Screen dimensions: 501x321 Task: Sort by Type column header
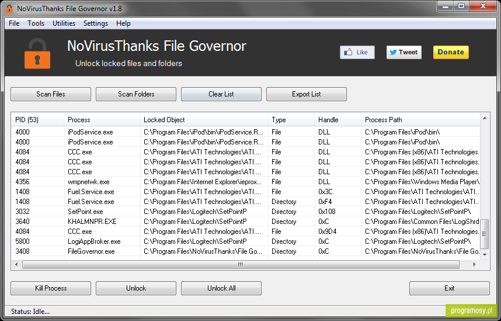tap(291, 120)
